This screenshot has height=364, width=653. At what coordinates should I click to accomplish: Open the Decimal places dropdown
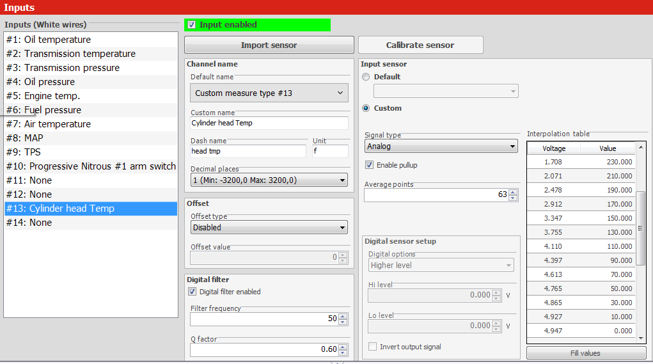[269, 180]
